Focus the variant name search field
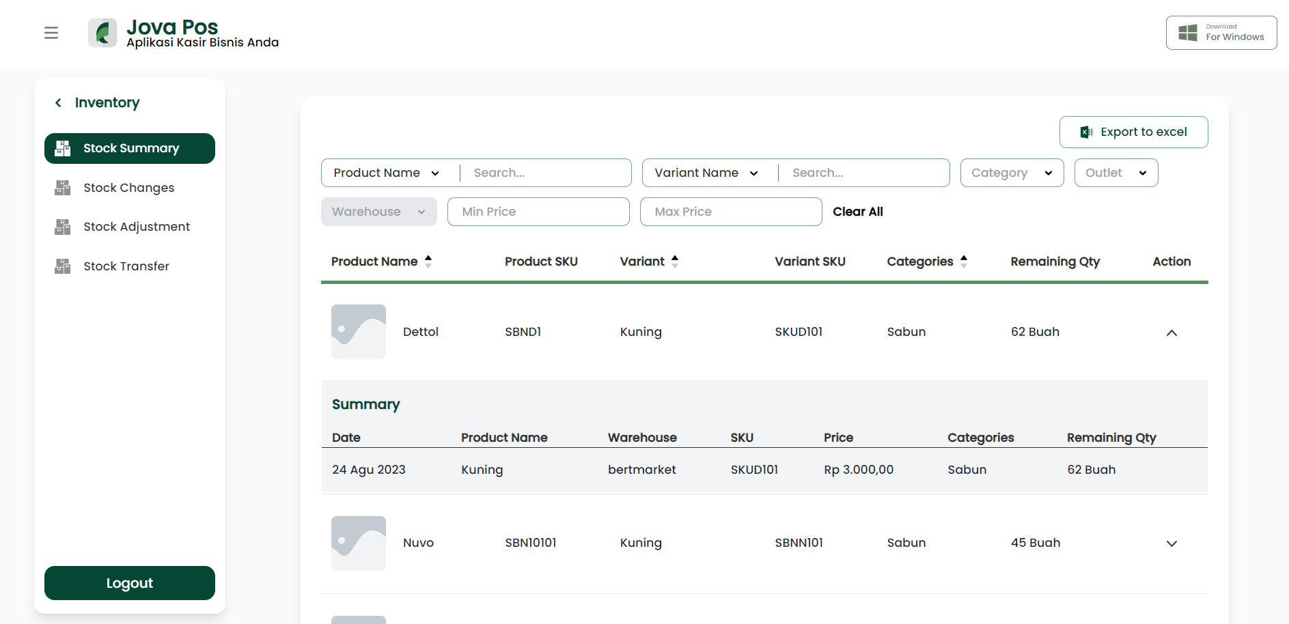This screenshot has width=1289, height=624. pyautogui.click(x=865, y=173)
